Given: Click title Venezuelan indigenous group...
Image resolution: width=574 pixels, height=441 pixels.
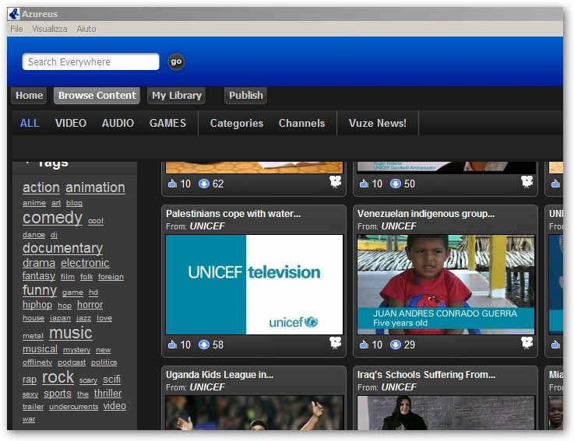Looking at the screenshot, I should [x=426, y=214].
